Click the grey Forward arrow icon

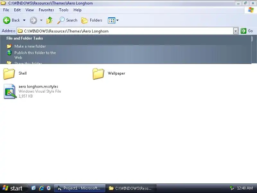point(33,20)
